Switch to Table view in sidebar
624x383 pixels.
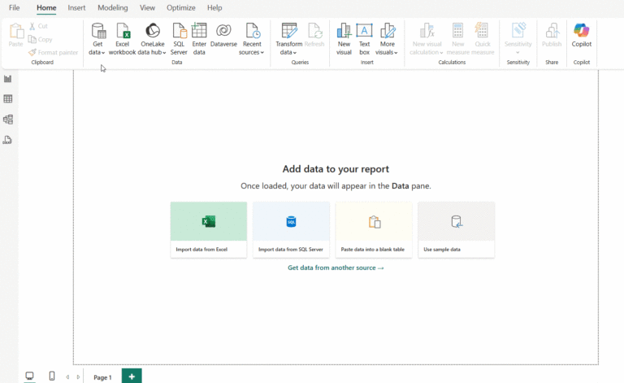coord(8,99)
